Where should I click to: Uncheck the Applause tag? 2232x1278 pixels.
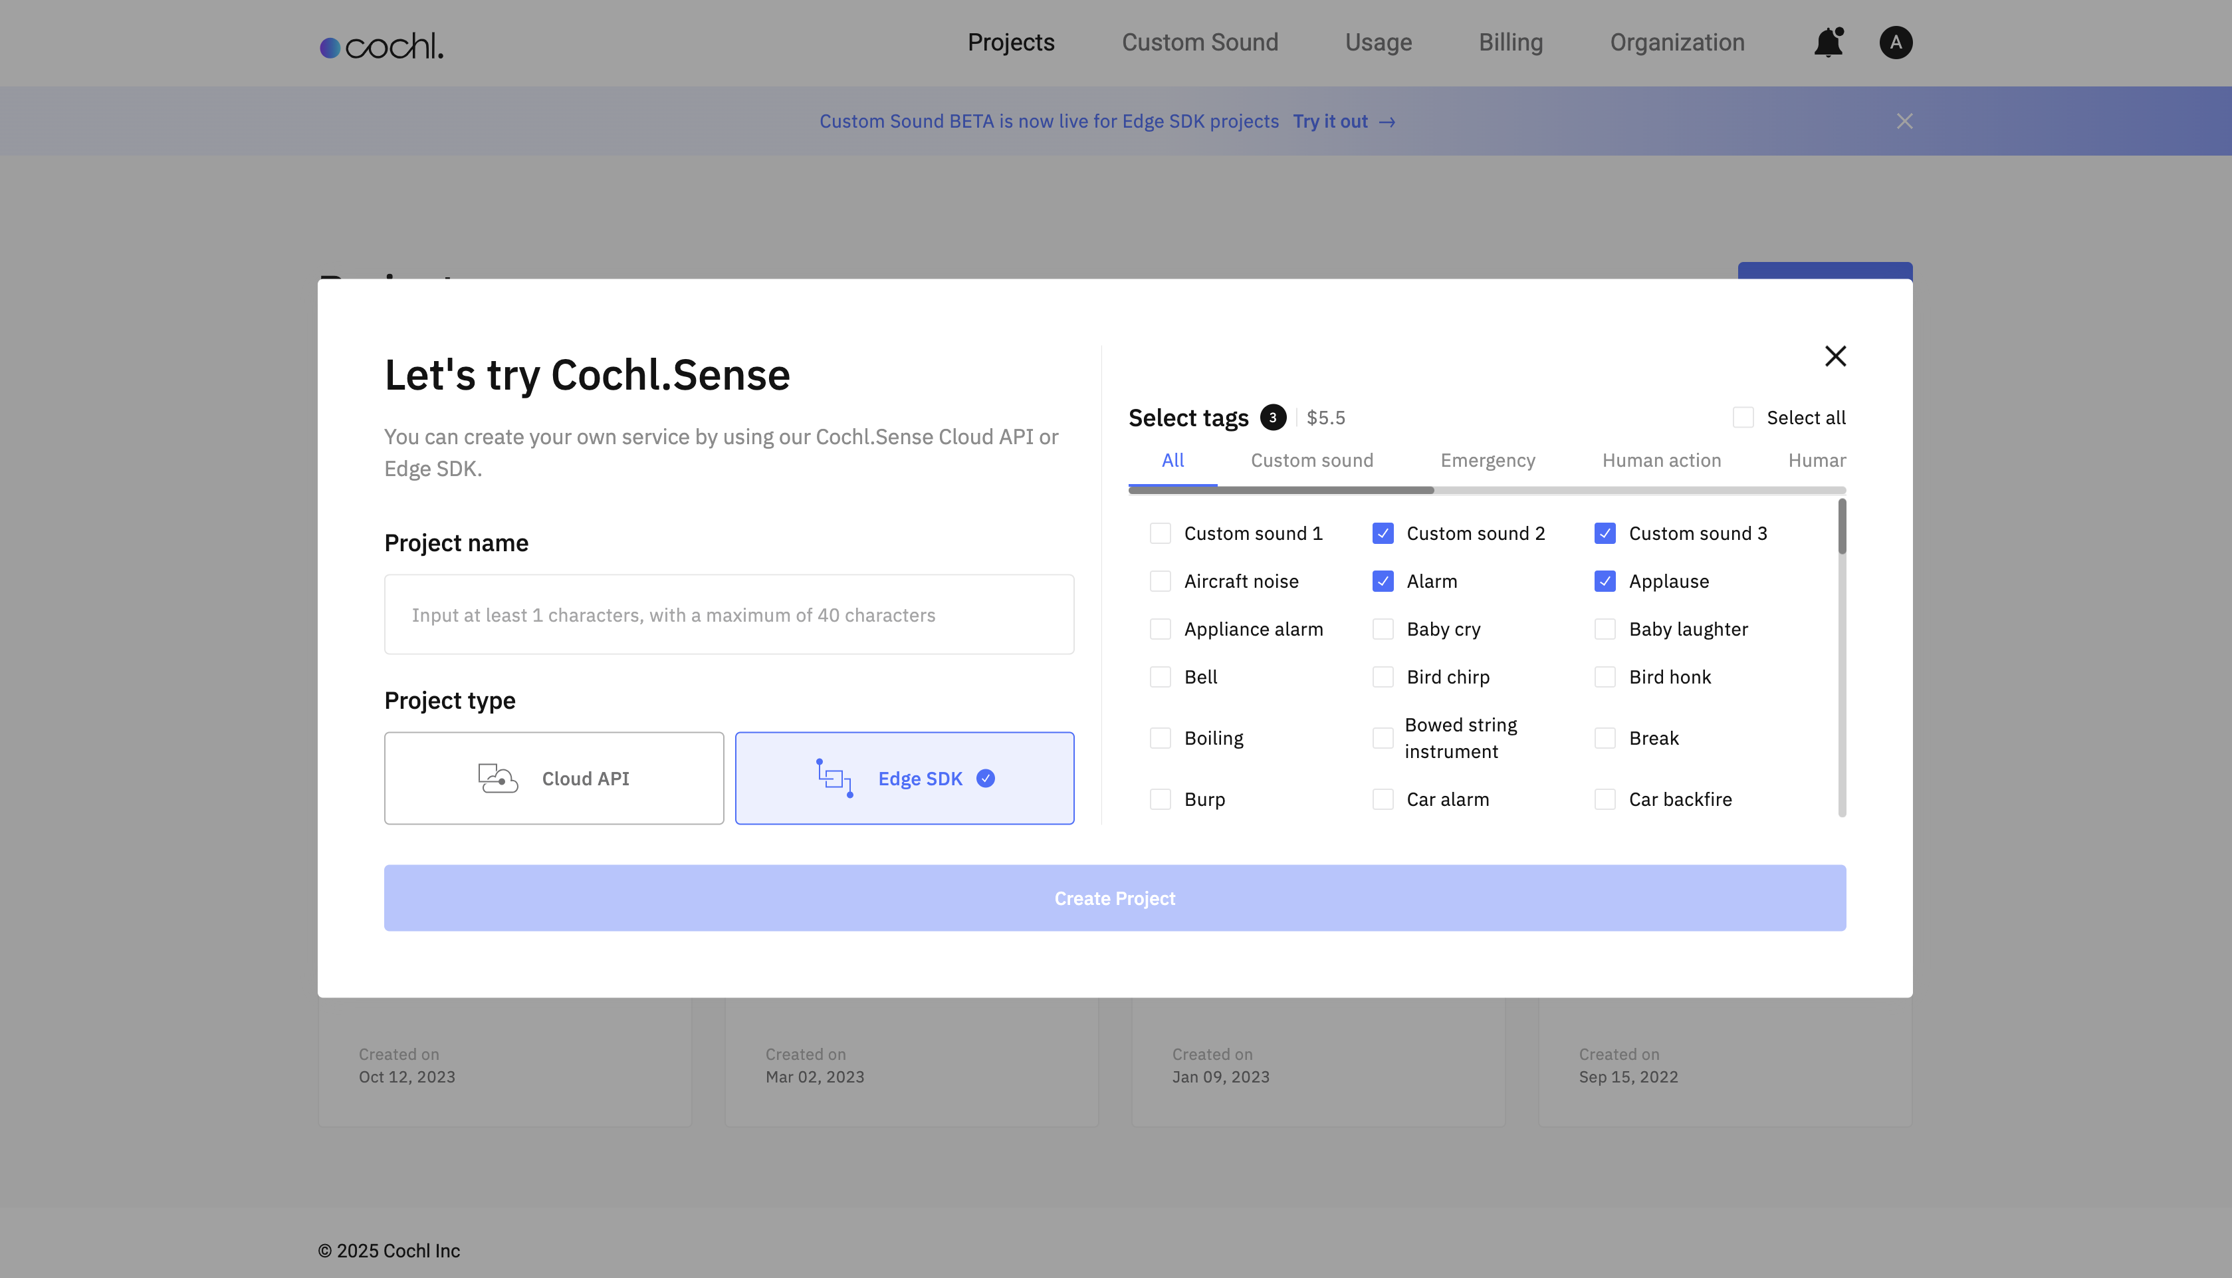click(x=1605, y=581)
